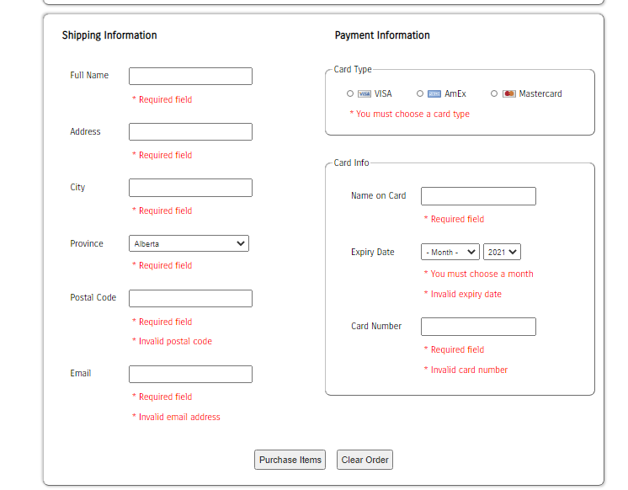This screenshot has width=628, height=490.
Task: Click the VISA card logo icon
Action: point(364,93)
